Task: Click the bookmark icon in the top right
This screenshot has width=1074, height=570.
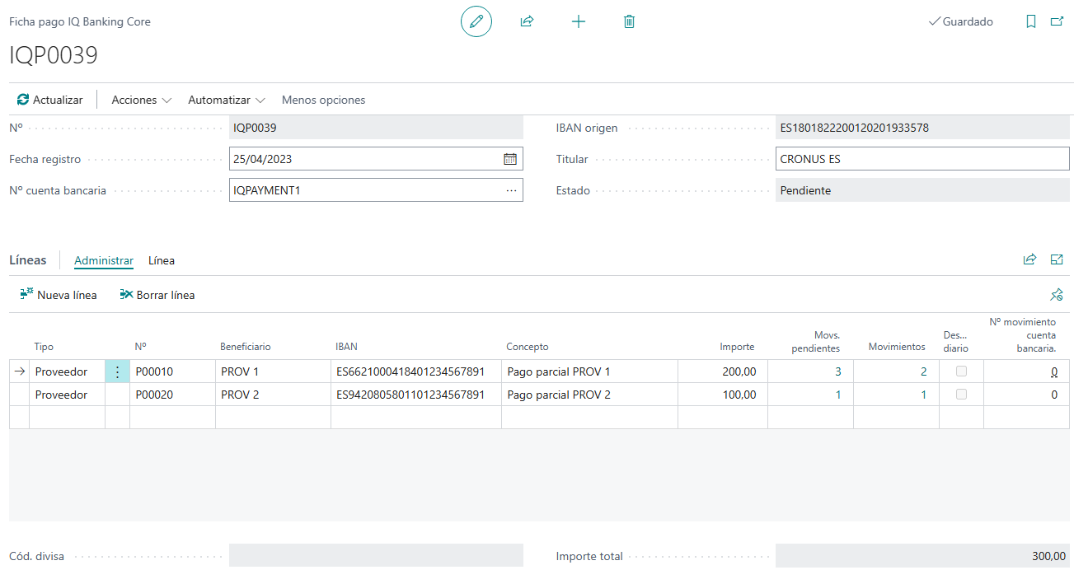Action: [x=1031, y=21]
